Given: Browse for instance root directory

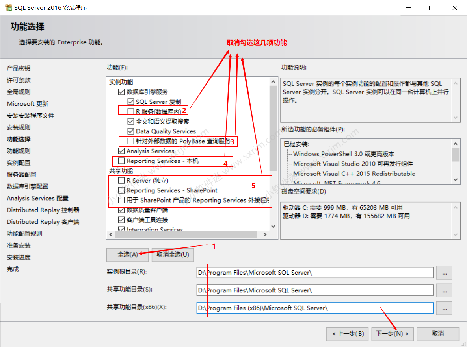Looking at the screenshot, I should point(444,273).
